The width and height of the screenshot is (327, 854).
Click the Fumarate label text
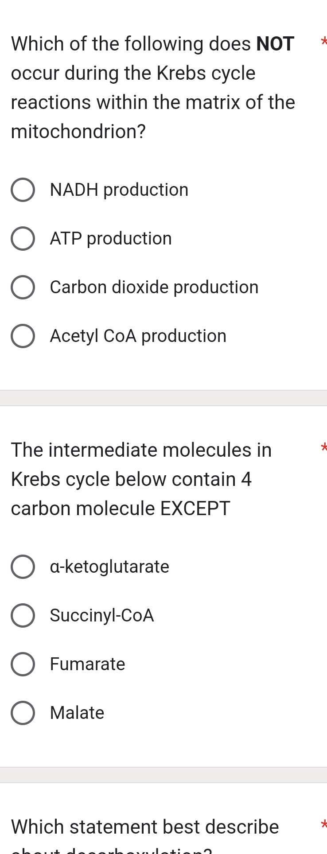87,664
